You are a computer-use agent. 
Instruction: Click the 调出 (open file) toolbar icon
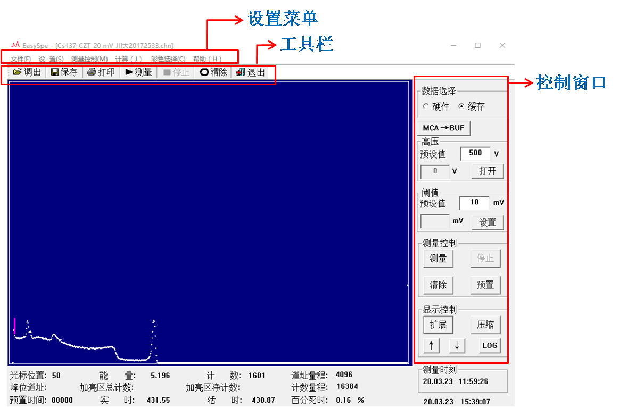[x=18, y=72]
